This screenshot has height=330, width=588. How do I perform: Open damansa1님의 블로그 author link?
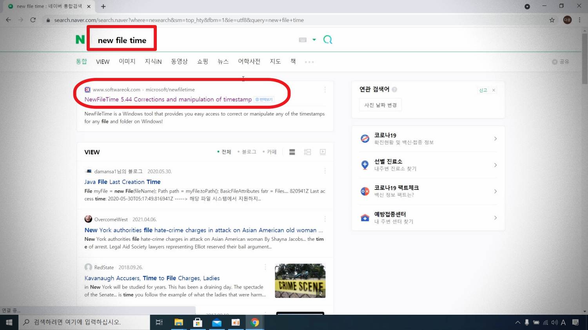click(x=118, y=171)
